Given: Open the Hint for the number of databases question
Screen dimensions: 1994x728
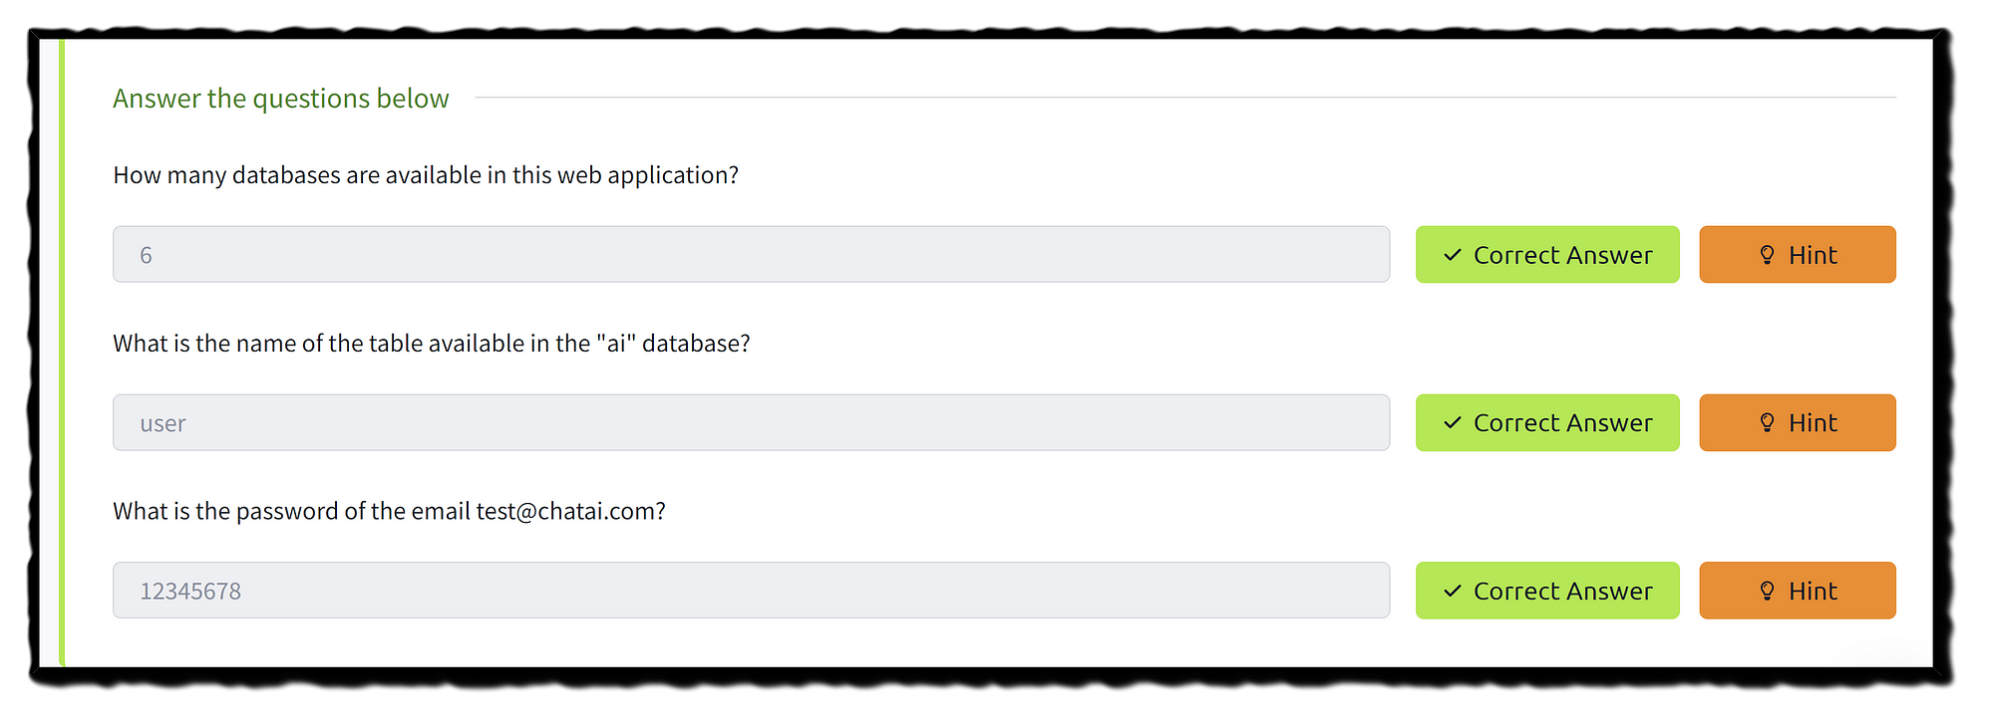Looking at the screenshot, I should click(1798, 255).
